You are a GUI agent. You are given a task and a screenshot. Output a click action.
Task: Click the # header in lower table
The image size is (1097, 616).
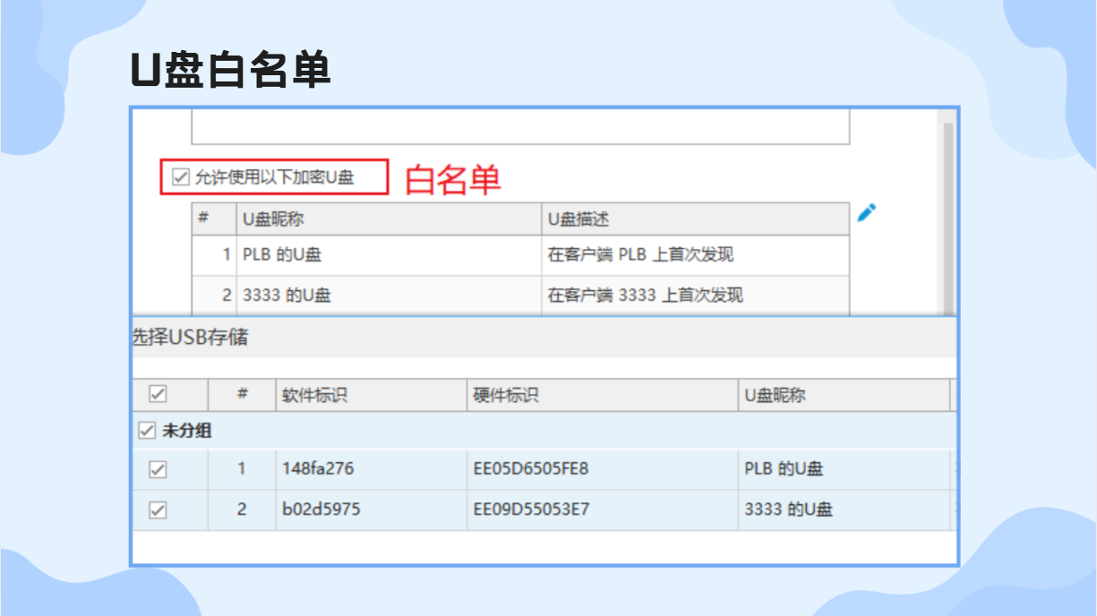coord(242,395)
